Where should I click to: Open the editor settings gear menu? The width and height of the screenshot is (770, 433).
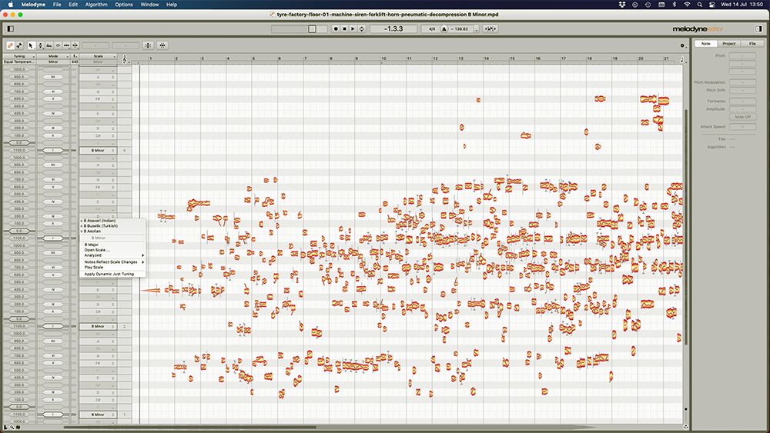[682, 45]
